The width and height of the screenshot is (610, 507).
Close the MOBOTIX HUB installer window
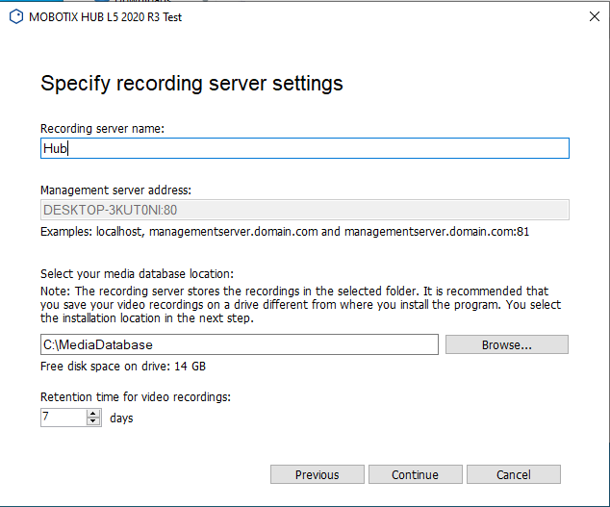(x=594, y=16)
